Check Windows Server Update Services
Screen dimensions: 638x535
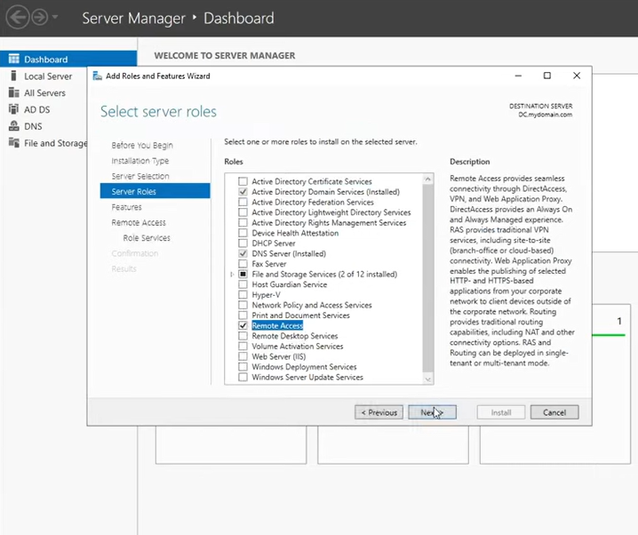coord(243,377)
